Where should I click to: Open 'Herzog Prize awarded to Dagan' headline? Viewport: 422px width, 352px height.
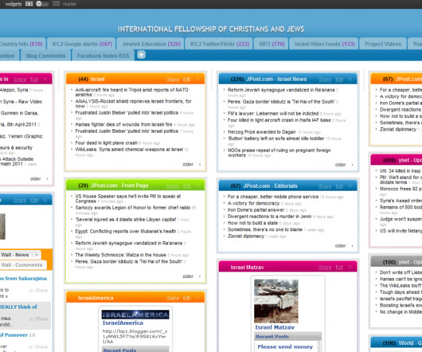tap(262, 132)
